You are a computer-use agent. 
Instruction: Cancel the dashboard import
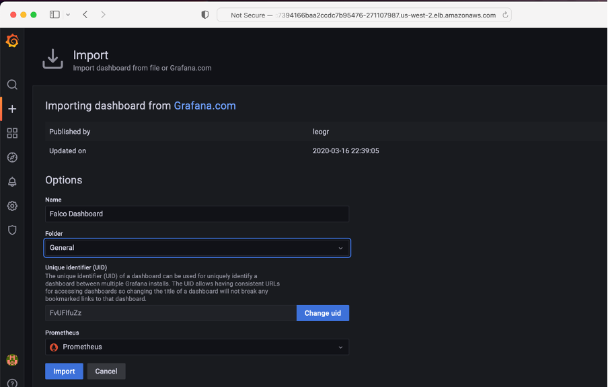(x=106, y=371)
